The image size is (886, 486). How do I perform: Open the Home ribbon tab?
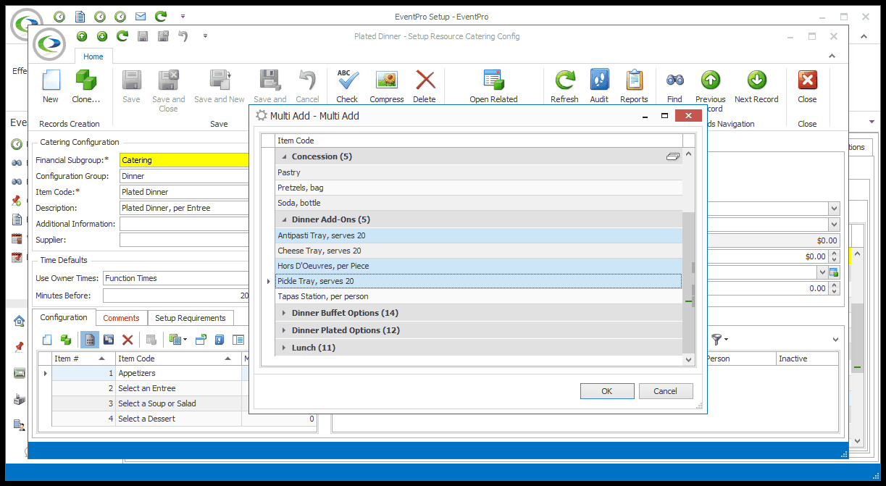click(93, 56)
